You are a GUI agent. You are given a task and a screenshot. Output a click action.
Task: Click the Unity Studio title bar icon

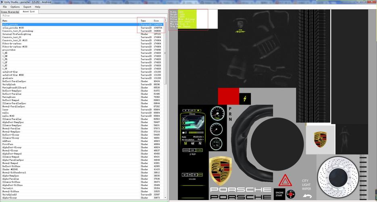point(2,2)
